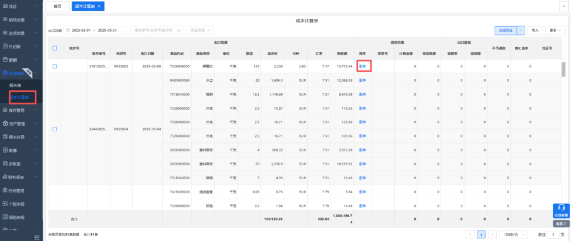Click 配单 link for 弹簧扣 row
Image resolution: width=571 pixels, height=241 pixels.
(x=362, y=66)
